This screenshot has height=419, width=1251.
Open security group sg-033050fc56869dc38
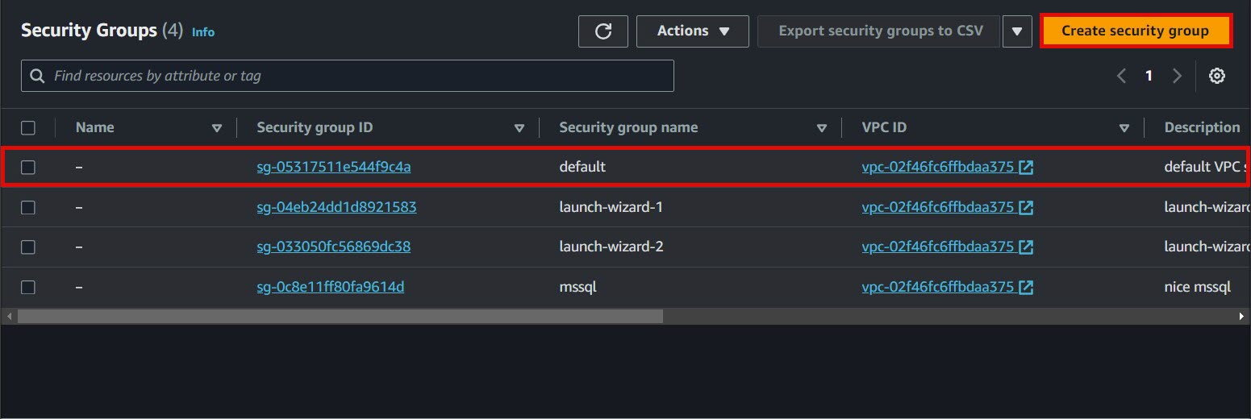tap(333, 247)
